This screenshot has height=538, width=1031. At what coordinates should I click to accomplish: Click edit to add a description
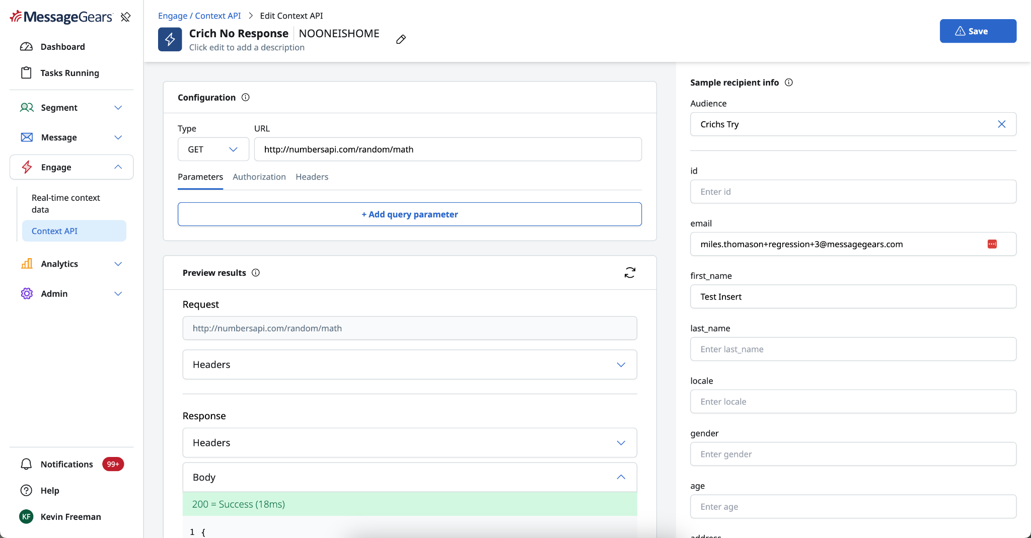click(247, 47)
